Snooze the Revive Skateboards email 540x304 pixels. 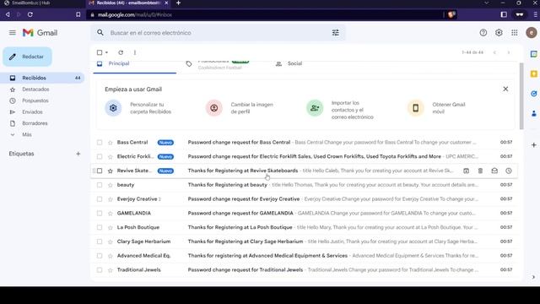pyautogui.click(x=508, y=171)
